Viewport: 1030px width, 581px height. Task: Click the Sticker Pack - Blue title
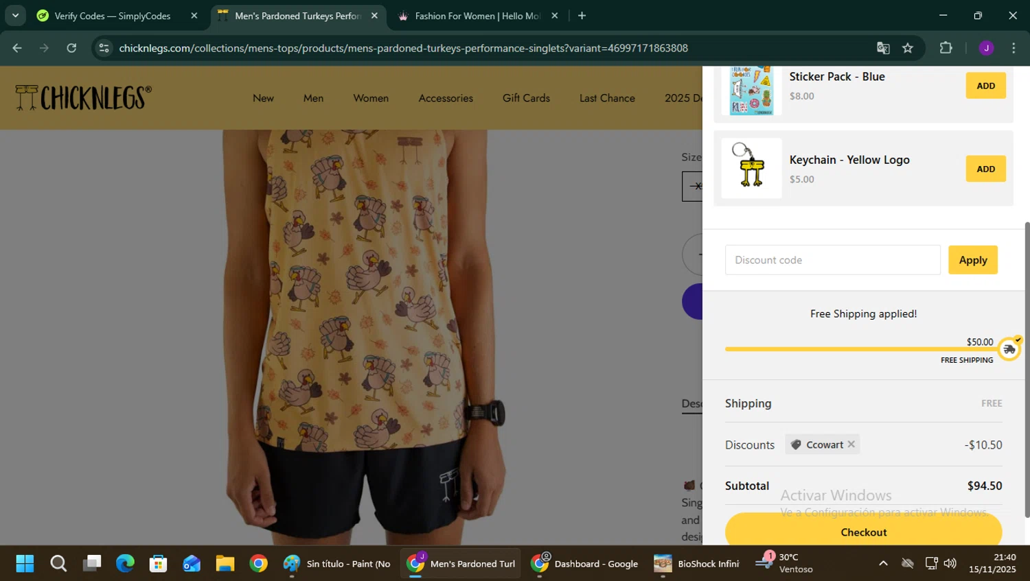(836, 77)
